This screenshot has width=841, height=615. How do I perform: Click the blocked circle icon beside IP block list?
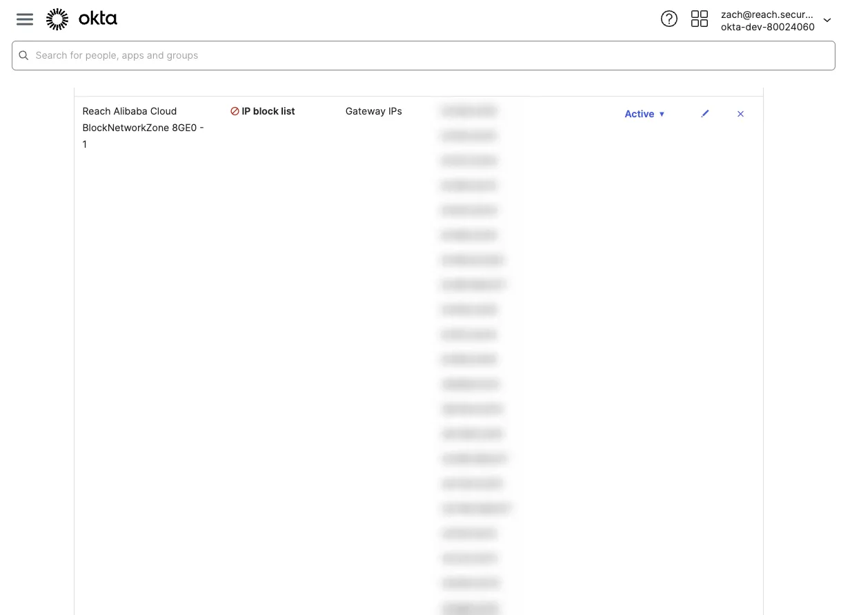point(235,111)
